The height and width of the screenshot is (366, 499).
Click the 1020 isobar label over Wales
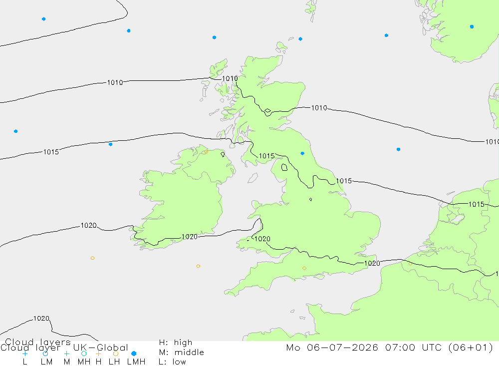(262, 239)
